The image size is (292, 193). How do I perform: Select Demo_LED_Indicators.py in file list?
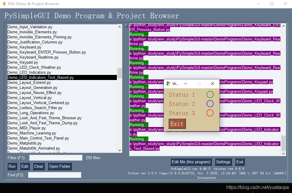pos(62,73)
